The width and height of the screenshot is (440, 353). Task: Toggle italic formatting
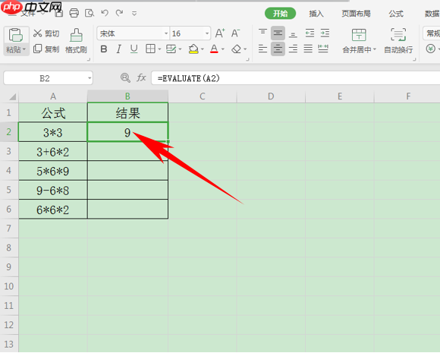click(118, 49)
